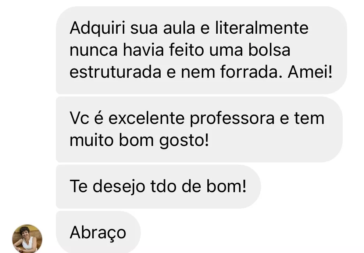Click the word 'literalmente' in first message

pyautogui.click(x=262, y=28)
